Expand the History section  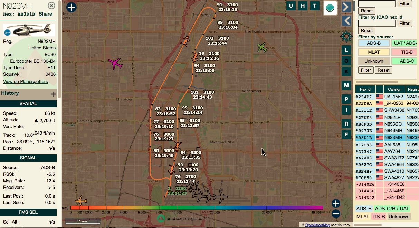coord(53,94)
